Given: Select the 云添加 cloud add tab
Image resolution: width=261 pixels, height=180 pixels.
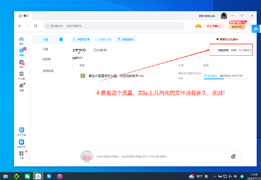Looking at the screenshot, I should 48,59.
